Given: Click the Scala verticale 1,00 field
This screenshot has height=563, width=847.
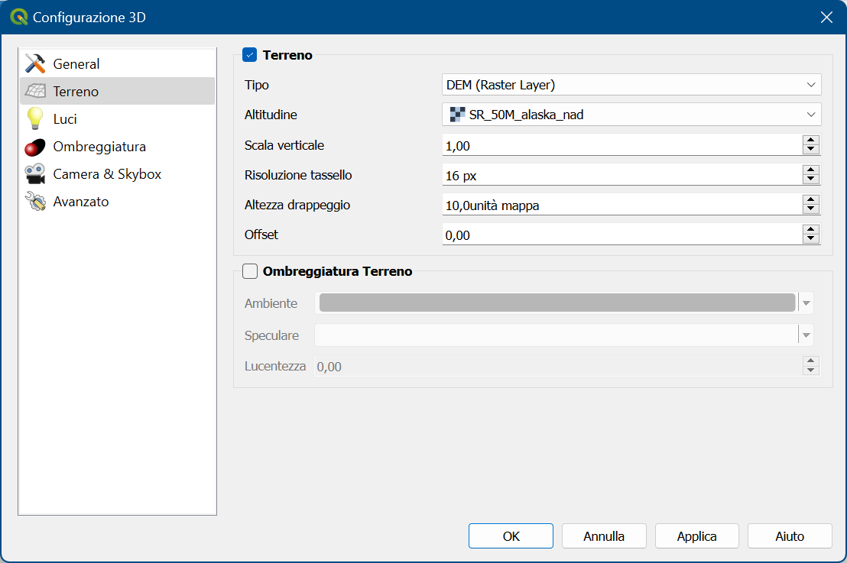Looking at the screenshot, I should point(622,145).
